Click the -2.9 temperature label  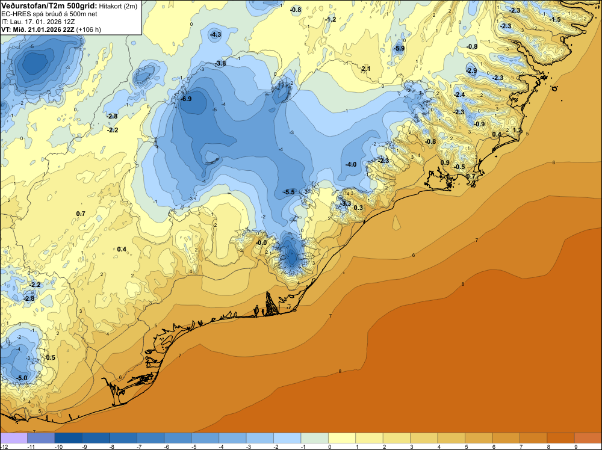pyautogui.click(x=471, y=70)
